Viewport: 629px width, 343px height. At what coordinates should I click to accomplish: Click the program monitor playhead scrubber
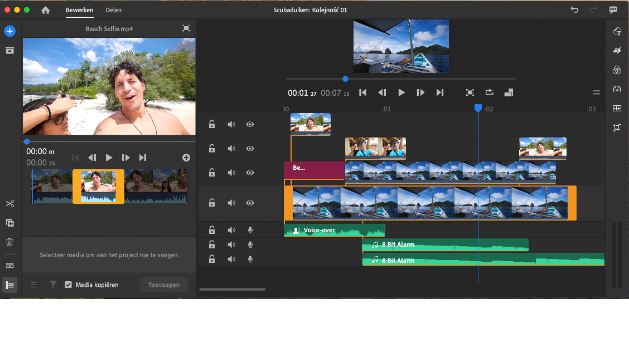pyautogui.click(x=345, y=79)
